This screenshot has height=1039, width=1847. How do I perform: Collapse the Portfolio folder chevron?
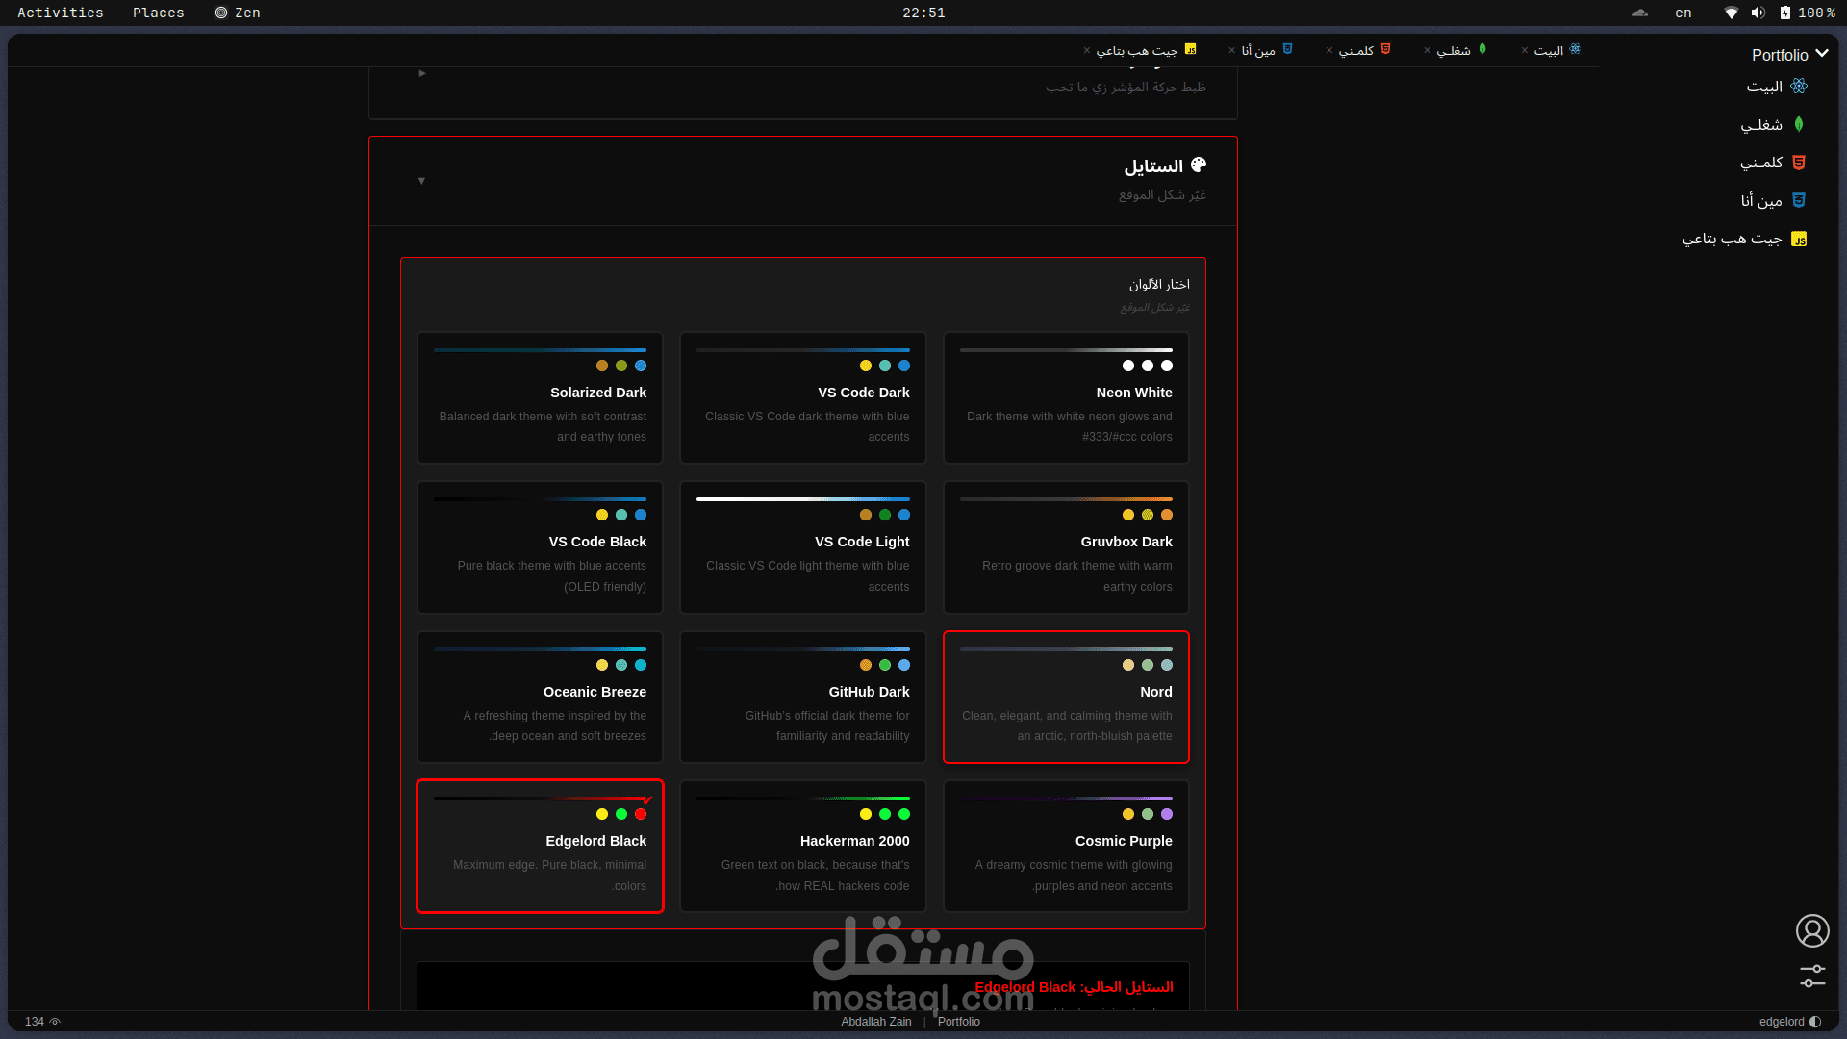coord(1822,54)
